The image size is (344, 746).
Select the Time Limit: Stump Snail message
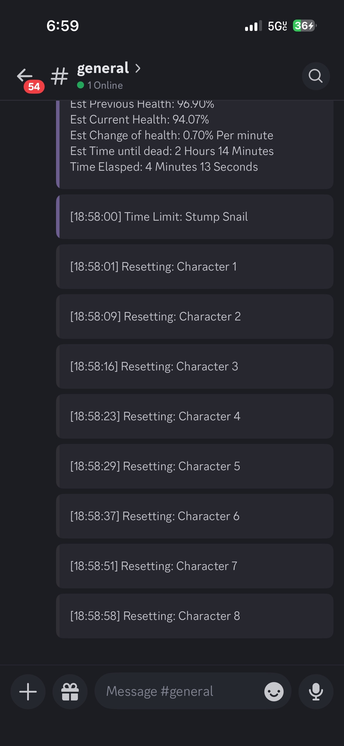pyautogui.click(x=195, y=217)
